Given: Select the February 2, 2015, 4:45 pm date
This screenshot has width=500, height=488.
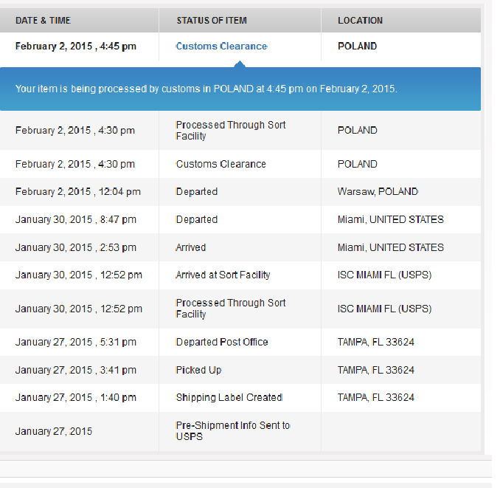Looking at the screenshot, I should point(75,46).
